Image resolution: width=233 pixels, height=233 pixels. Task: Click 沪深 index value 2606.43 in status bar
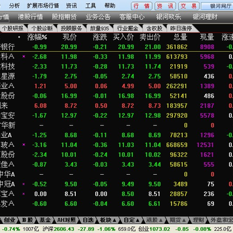click(64, 229)
